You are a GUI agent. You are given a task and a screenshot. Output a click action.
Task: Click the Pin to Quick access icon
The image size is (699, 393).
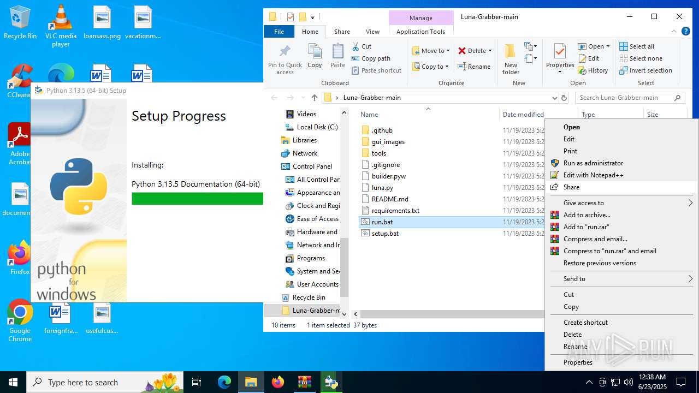(x=285, y=52)
